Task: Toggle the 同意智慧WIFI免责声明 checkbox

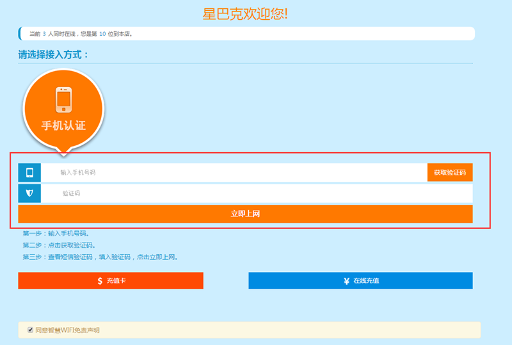Action: [x=30, y=330]
